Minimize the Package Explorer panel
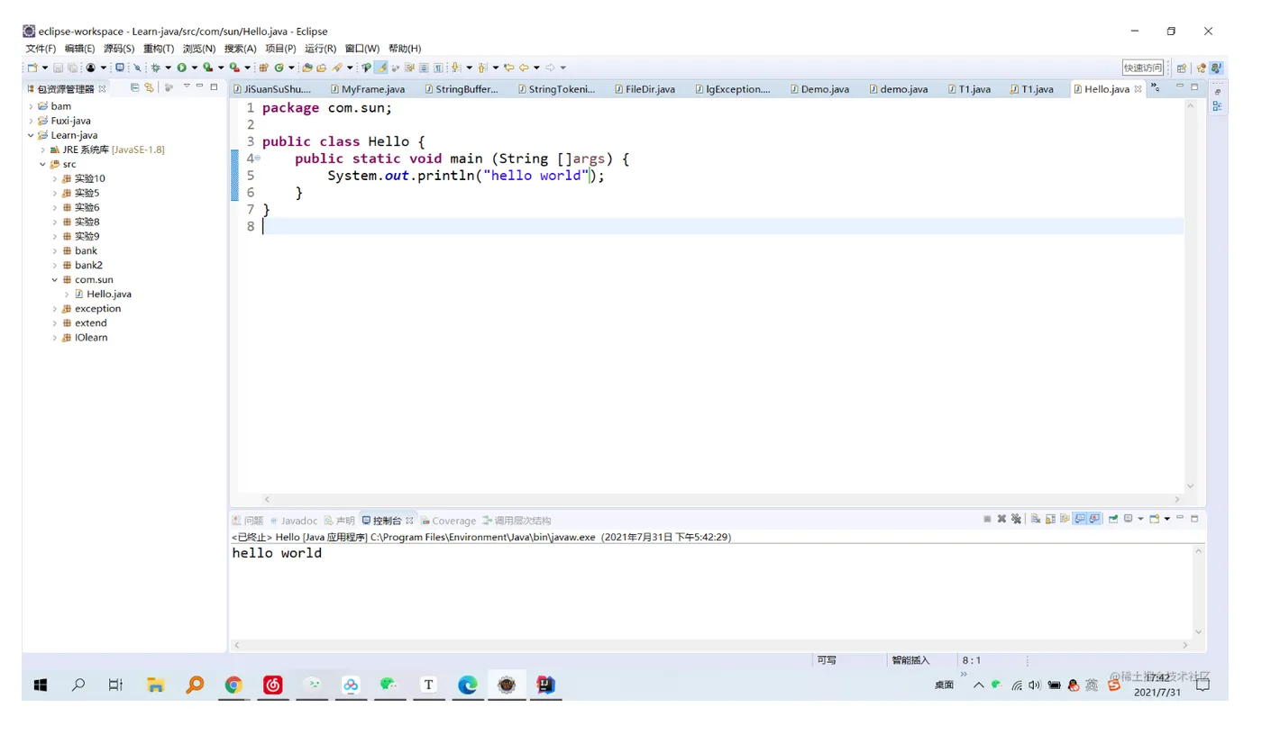 200,86
